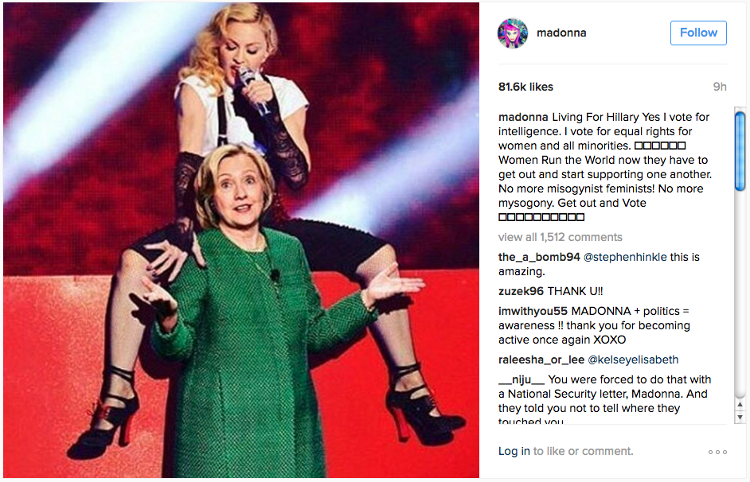Screen dimensions: 750x482
Task: Open raleesha_or_lee commenter profile
Action: pyautogui.click(x=541, y=360)
